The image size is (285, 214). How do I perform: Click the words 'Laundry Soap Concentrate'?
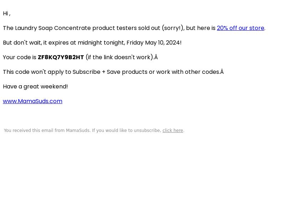53,28
